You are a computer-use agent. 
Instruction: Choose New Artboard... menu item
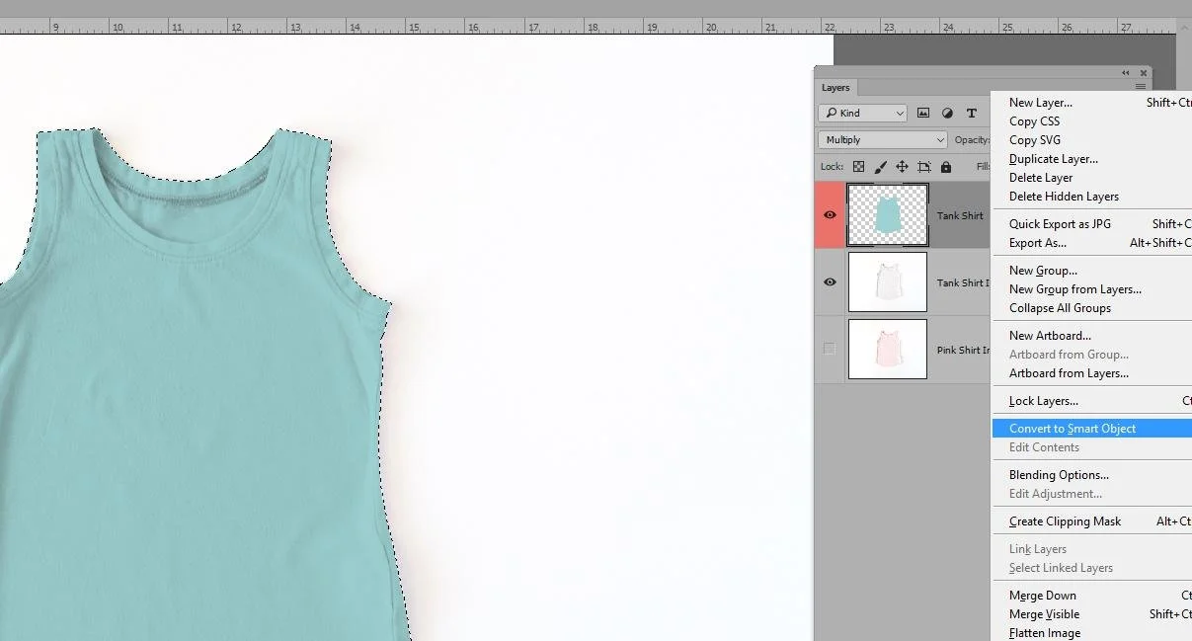tap(1050, 336)
